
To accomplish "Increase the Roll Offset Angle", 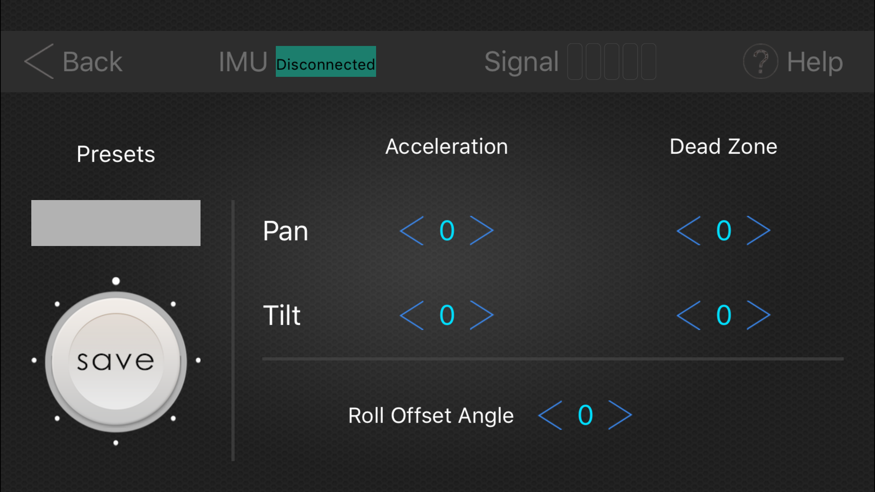I will click(x=620, y=415).
